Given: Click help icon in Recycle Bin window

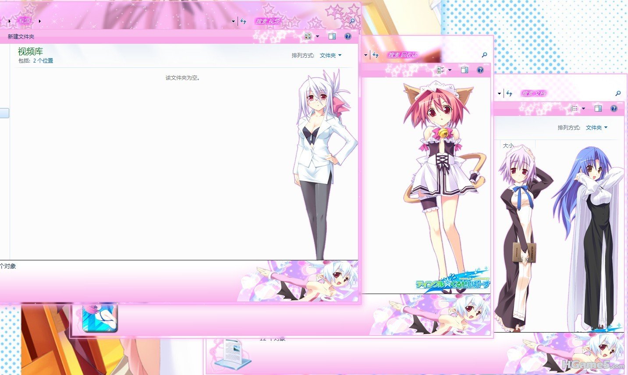Looking at the screenshot, I should click(x=480, y=70).
